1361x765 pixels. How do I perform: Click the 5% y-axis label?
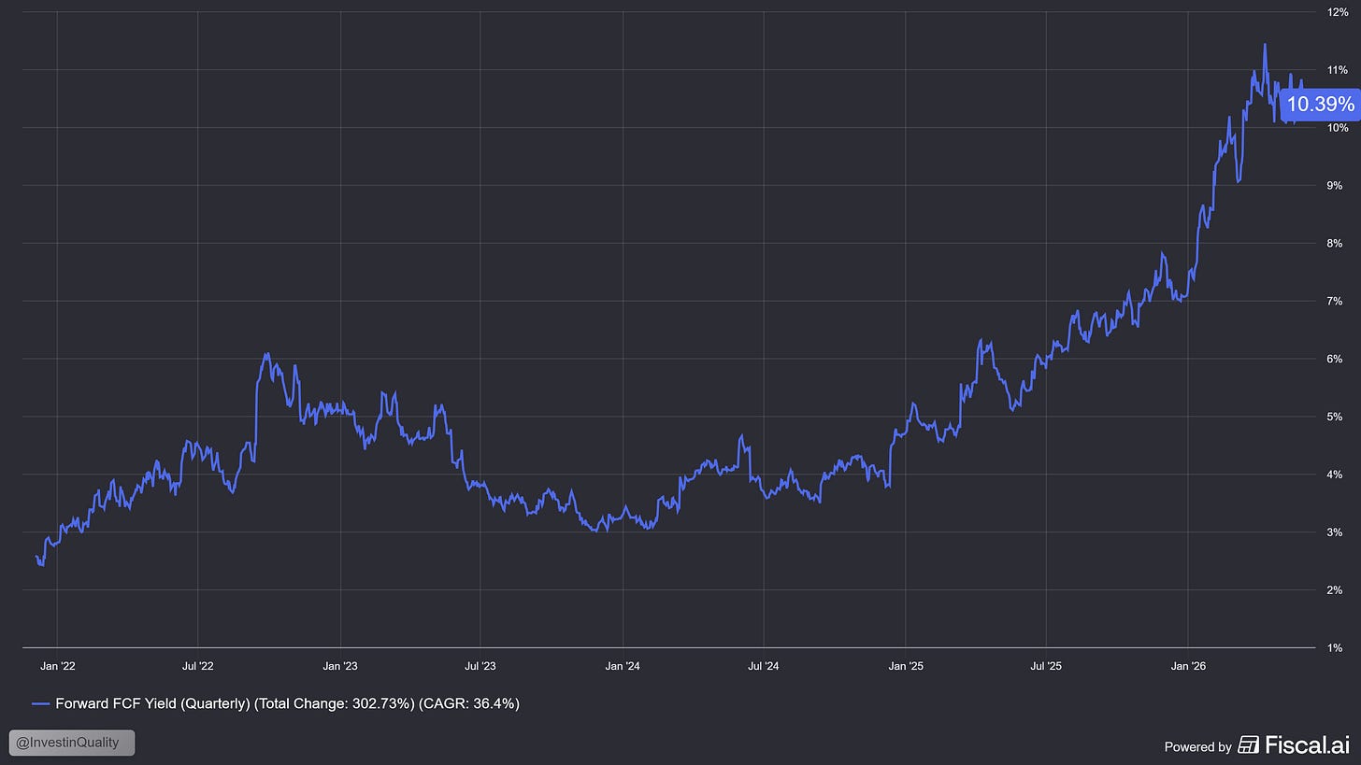click(x=1337, y=417)
